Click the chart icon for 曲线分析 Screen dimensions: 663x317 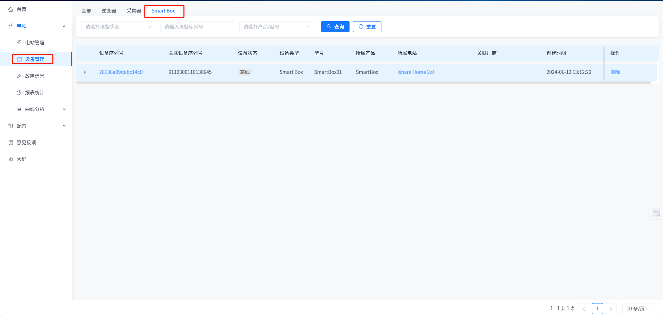(19, 109)
